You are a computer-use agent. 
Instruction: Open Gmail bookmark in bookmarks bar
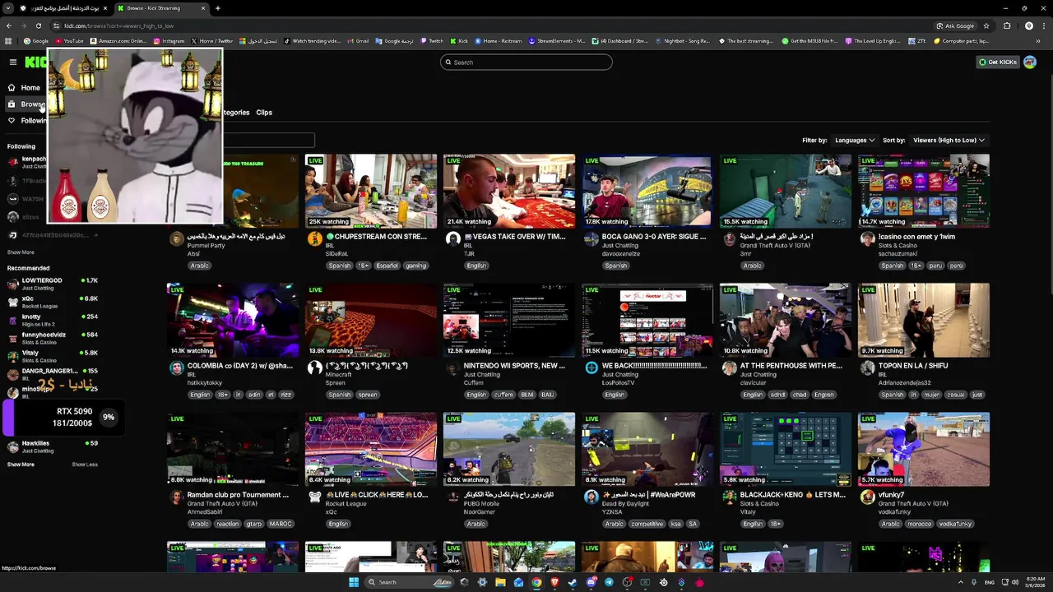[x=358, y=40]
